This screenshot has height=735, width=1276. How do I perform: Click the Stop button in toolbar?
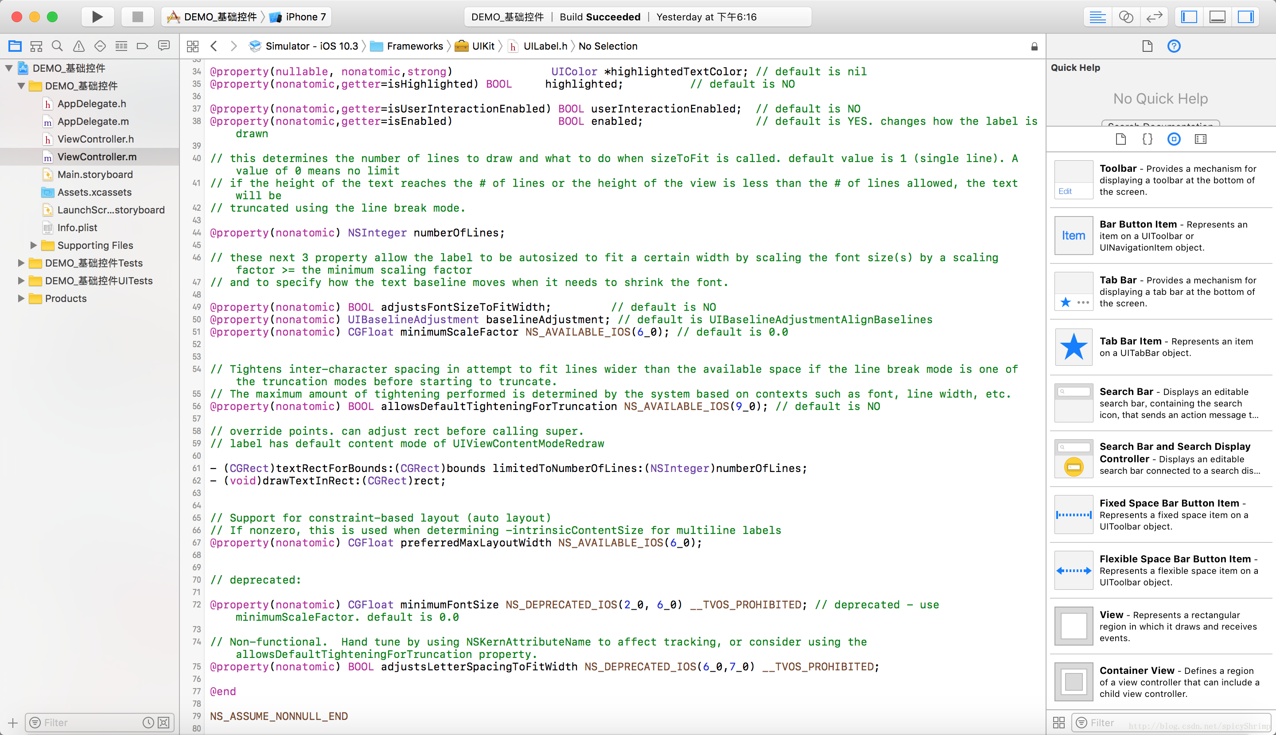point(137,17)
